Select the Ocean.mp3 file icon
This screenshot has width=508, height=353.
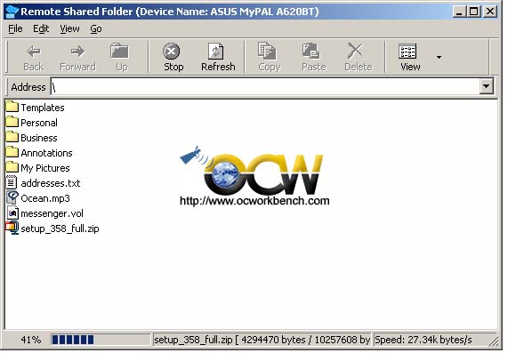(x=12, y=197)
